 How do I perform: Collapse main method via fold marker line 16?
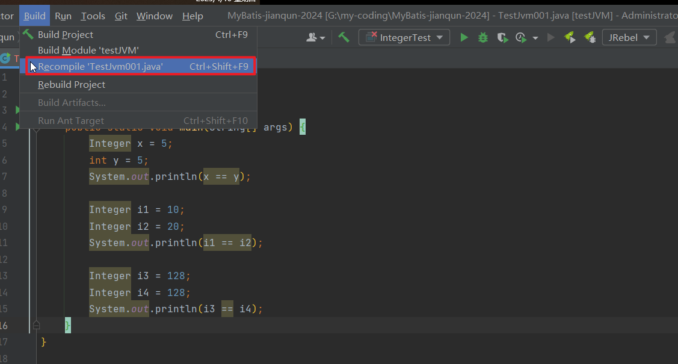pyautogui.click(x=36, y=325)
